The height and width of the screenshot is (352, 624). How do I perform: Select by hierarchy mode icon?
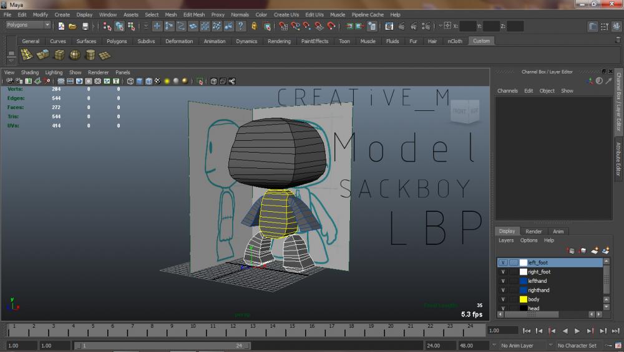tap(107, 26)
